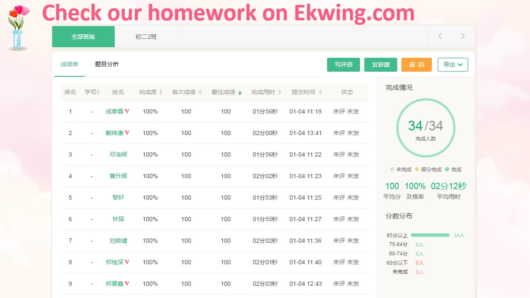Switch to 初二2班 tab
This screenshot has width=530, height=298.
(146, 37)
